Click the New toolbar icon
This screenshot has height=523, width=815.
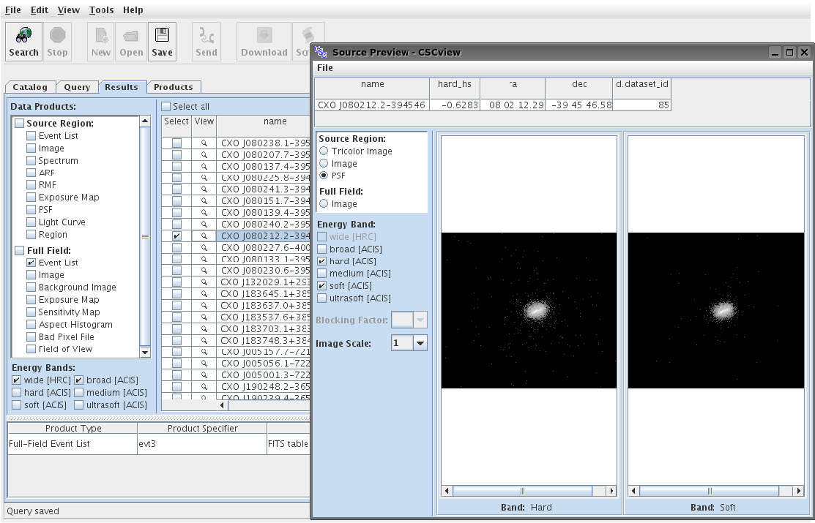tap(101, 42)
